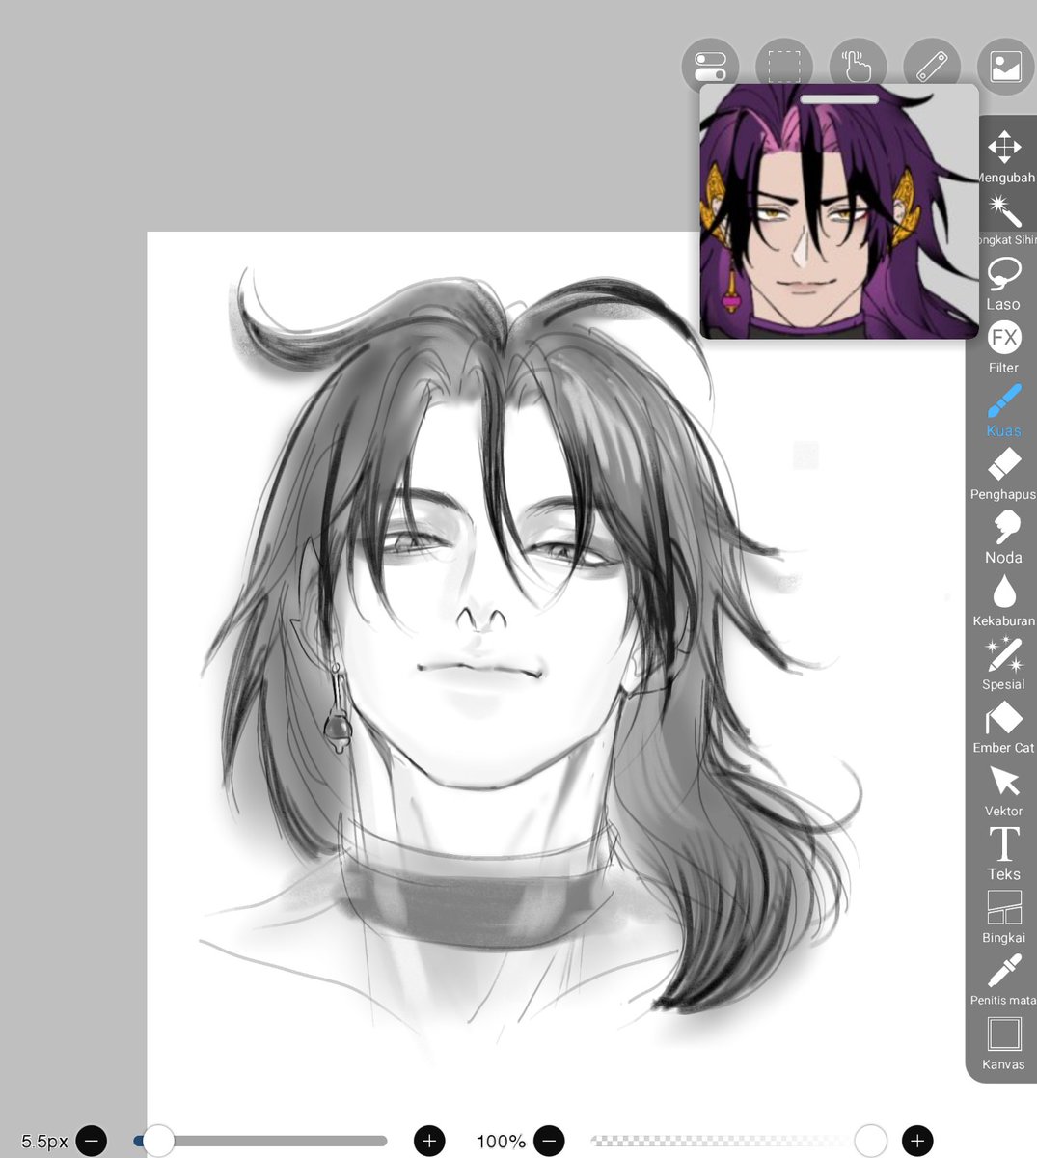Select the Penitis mata eyedropper tool
The height and width of the screenshot is (1158, 1037).
(x=1004, y=981)
